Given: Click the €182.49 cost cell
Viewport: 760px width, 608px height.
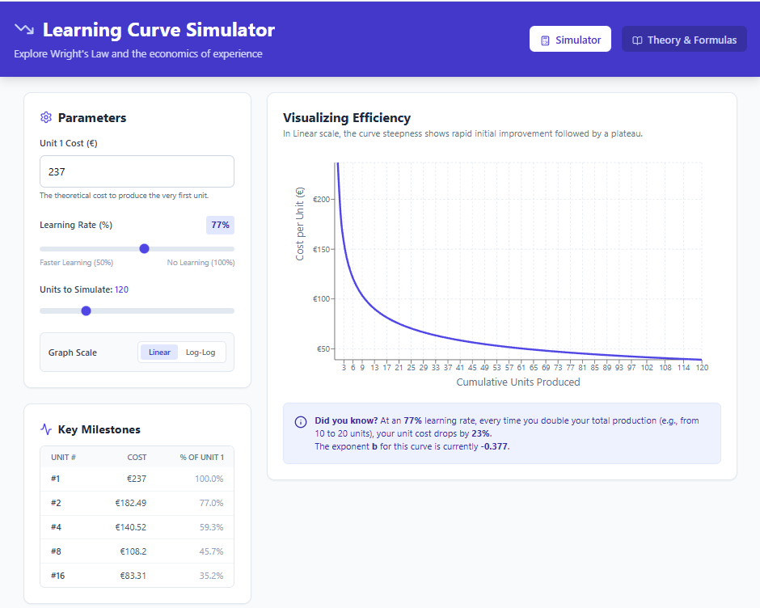Looking at the screenshot, I should 131,503.
